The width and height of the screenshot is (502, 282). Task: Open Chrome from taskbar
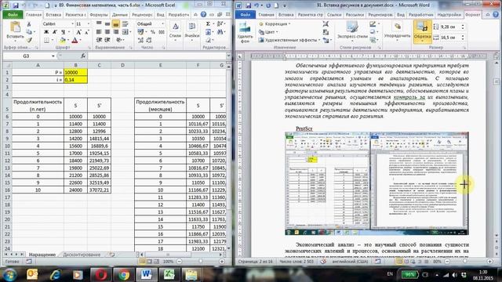pos(124,275)
